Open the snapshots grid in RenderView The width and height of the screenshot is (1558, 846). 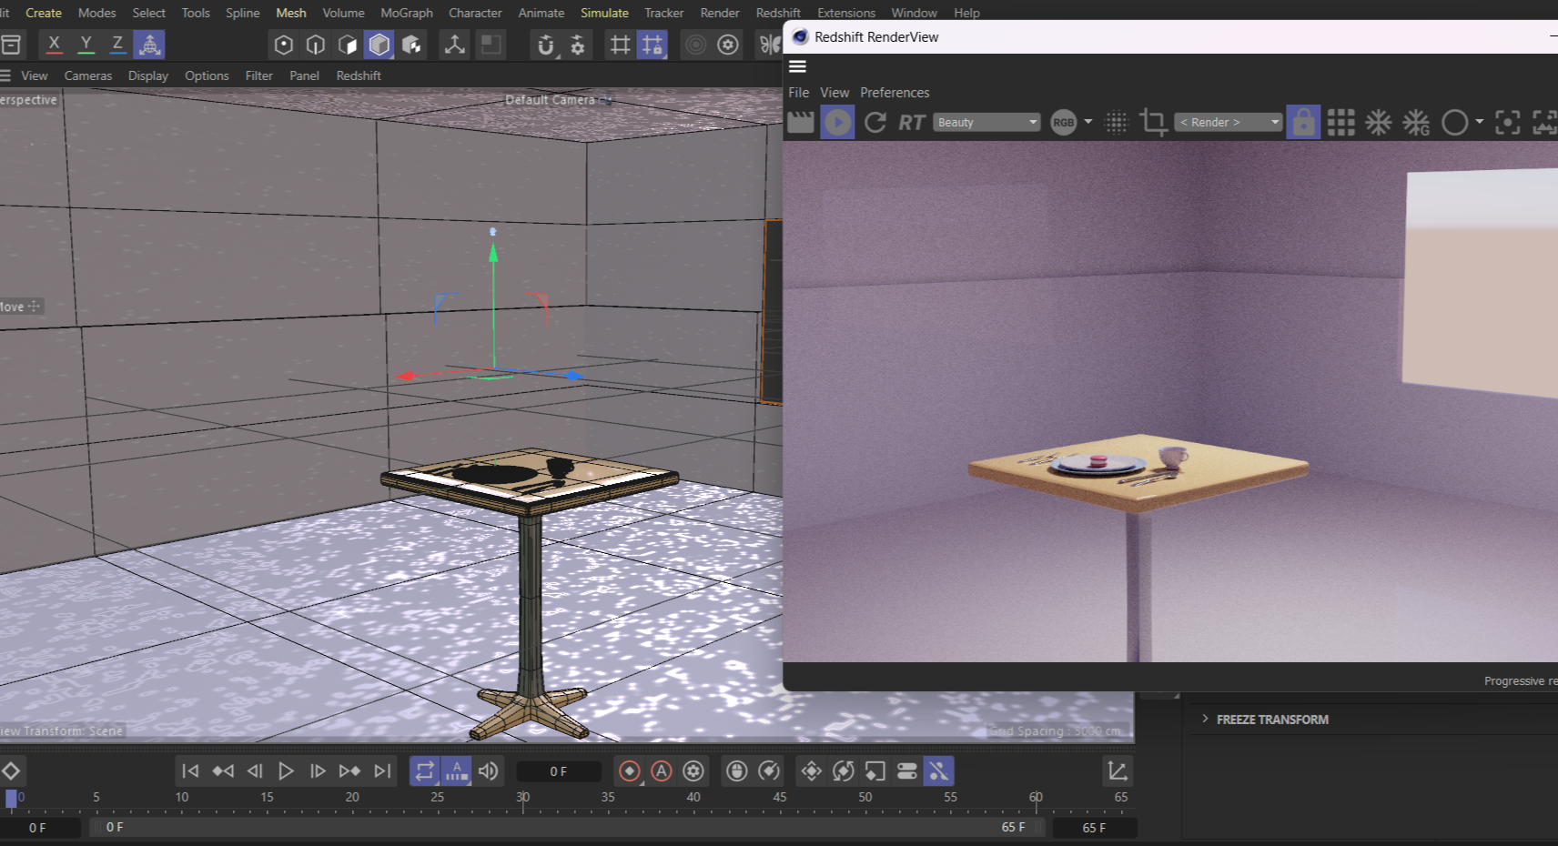point(1340,122)
